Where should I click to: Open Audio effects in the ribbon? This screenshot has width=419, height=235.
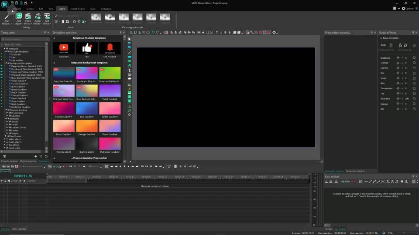click(x=38, y=17)
